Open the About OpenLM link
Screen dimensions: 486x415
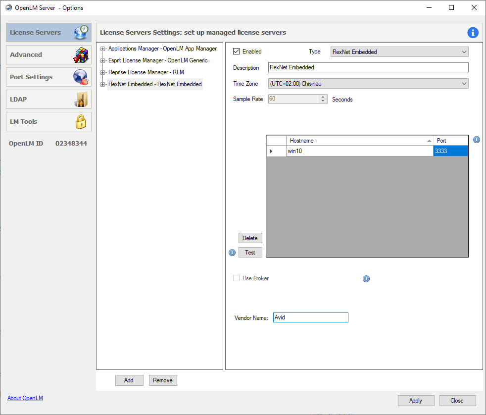pos(25,398)
